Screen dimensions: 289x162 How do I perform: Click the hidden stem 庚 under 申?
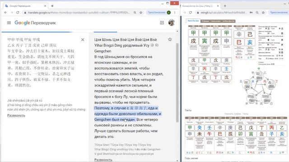tap(227, 60)
